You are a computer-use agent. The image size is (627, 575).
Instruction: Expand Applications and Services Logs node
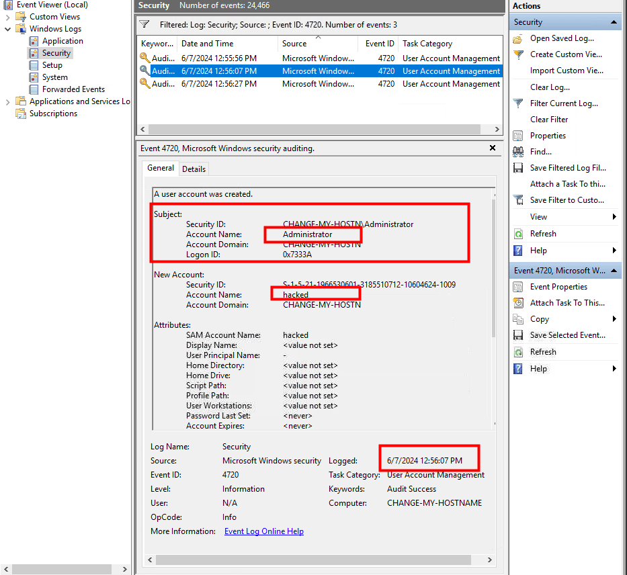[x=8, y=101]
